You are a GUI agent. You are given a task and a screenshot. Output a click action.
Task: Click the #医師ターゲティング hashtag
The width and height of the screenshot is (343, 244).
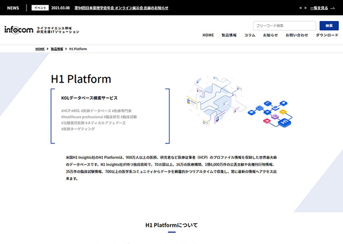point(78,129)
